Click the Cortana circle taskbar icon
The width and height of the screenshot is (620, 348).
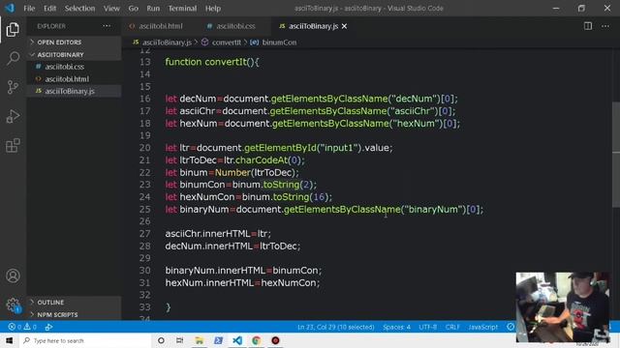click(161, 340)
